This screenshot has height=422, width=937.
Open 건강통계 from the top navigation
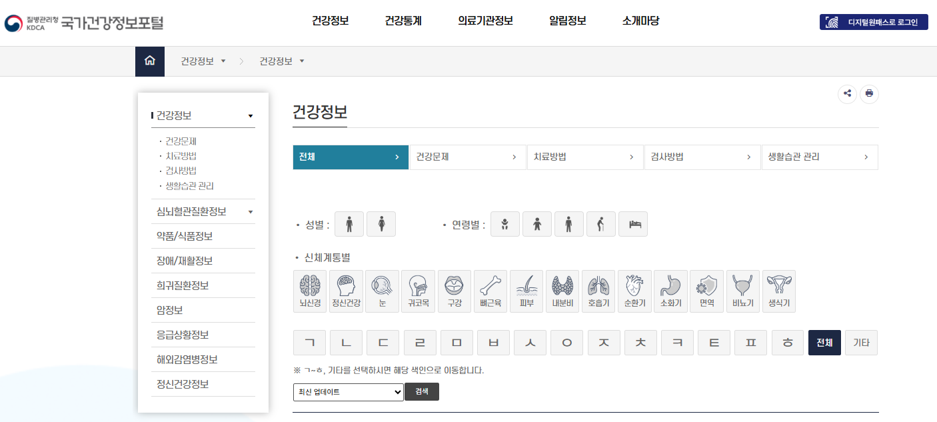click(403, 20)
